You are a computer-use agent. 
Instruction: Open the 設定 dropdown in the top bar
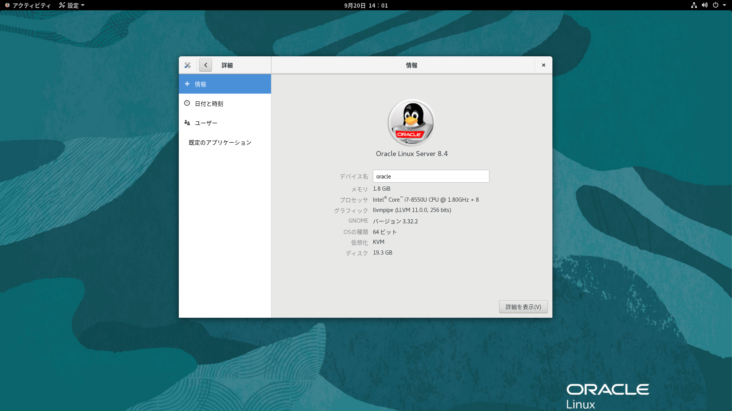(x=71, y=5)
